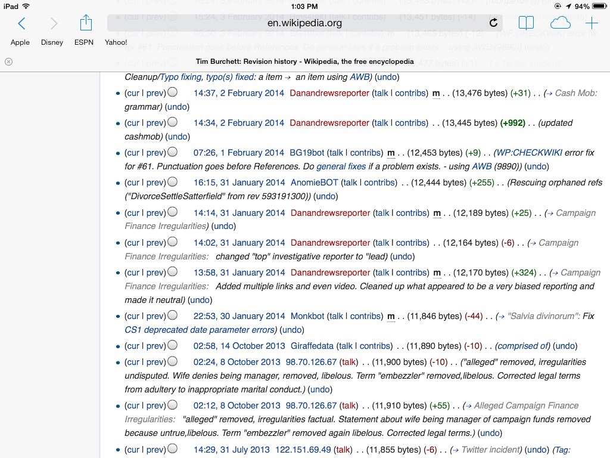The image size is (610, 458).
Task: Select radio button for 13:58, 31 January 2014 revision
Action: coord(172,271)
